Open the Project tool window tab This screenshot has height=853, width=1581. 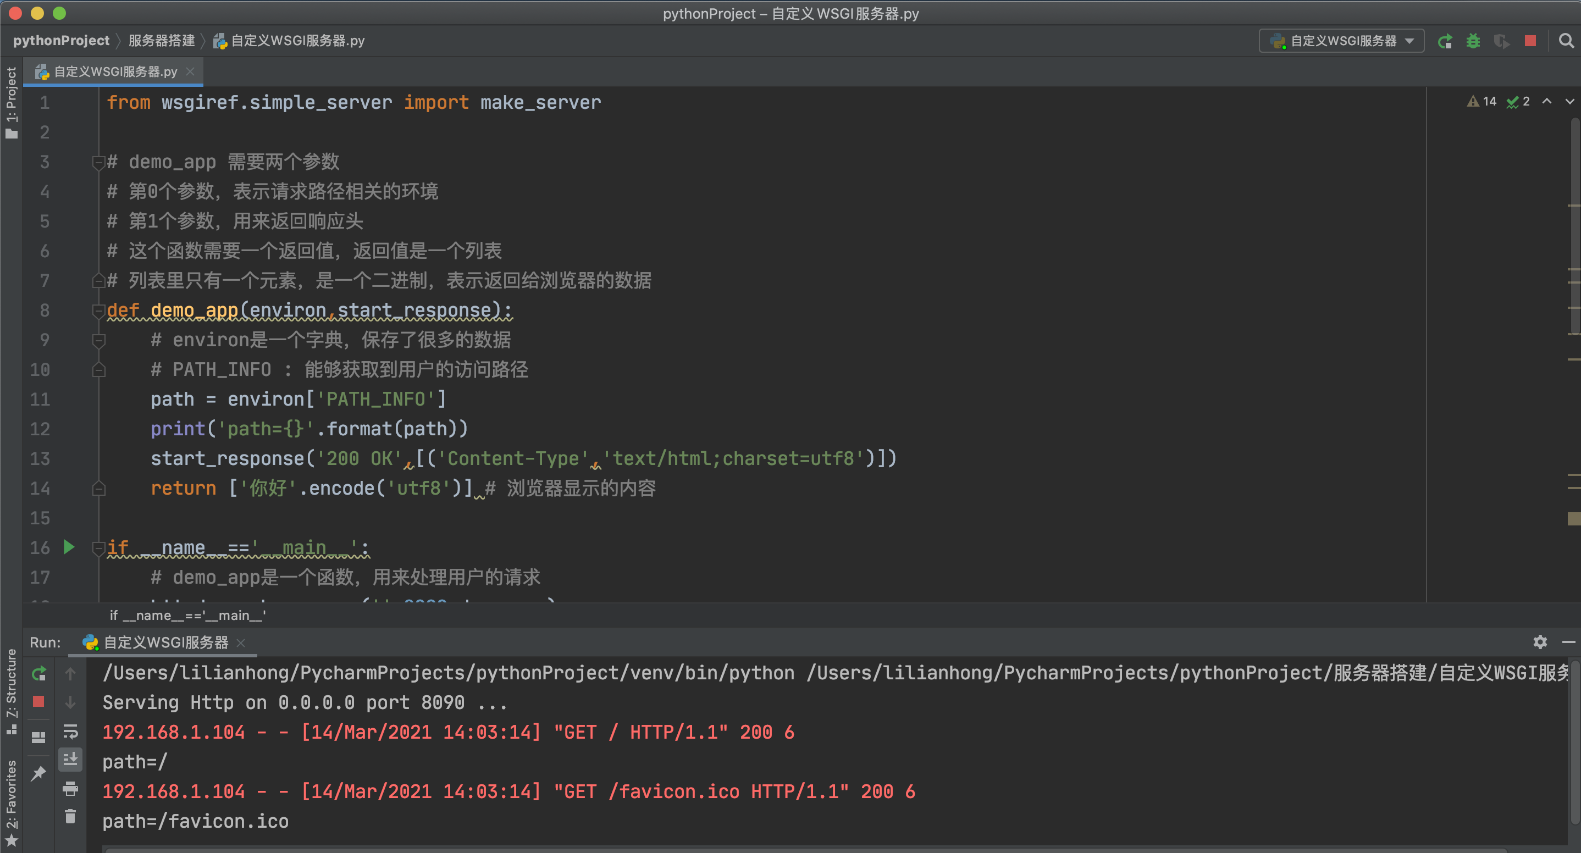click(11, 101)
